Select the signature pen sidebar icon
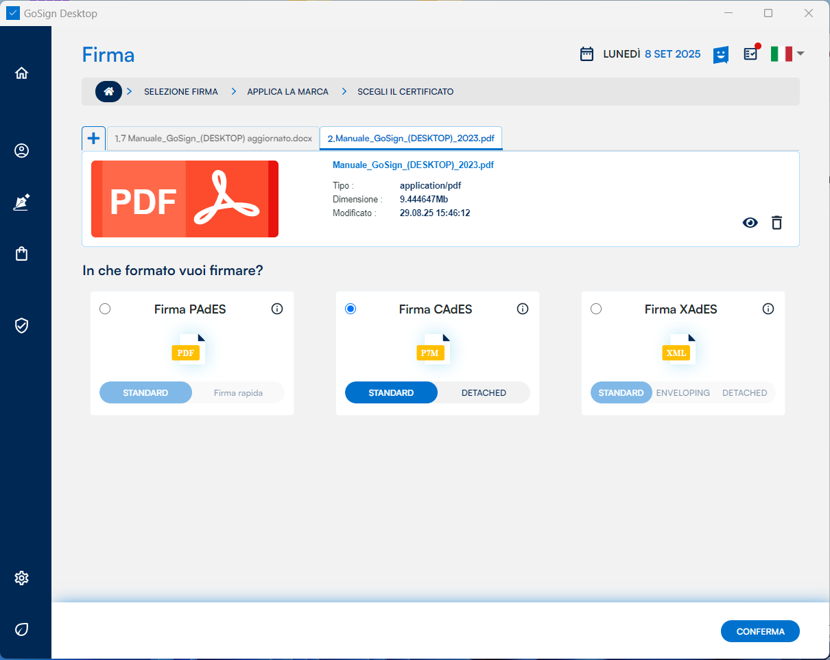 (x=22, y=202)
